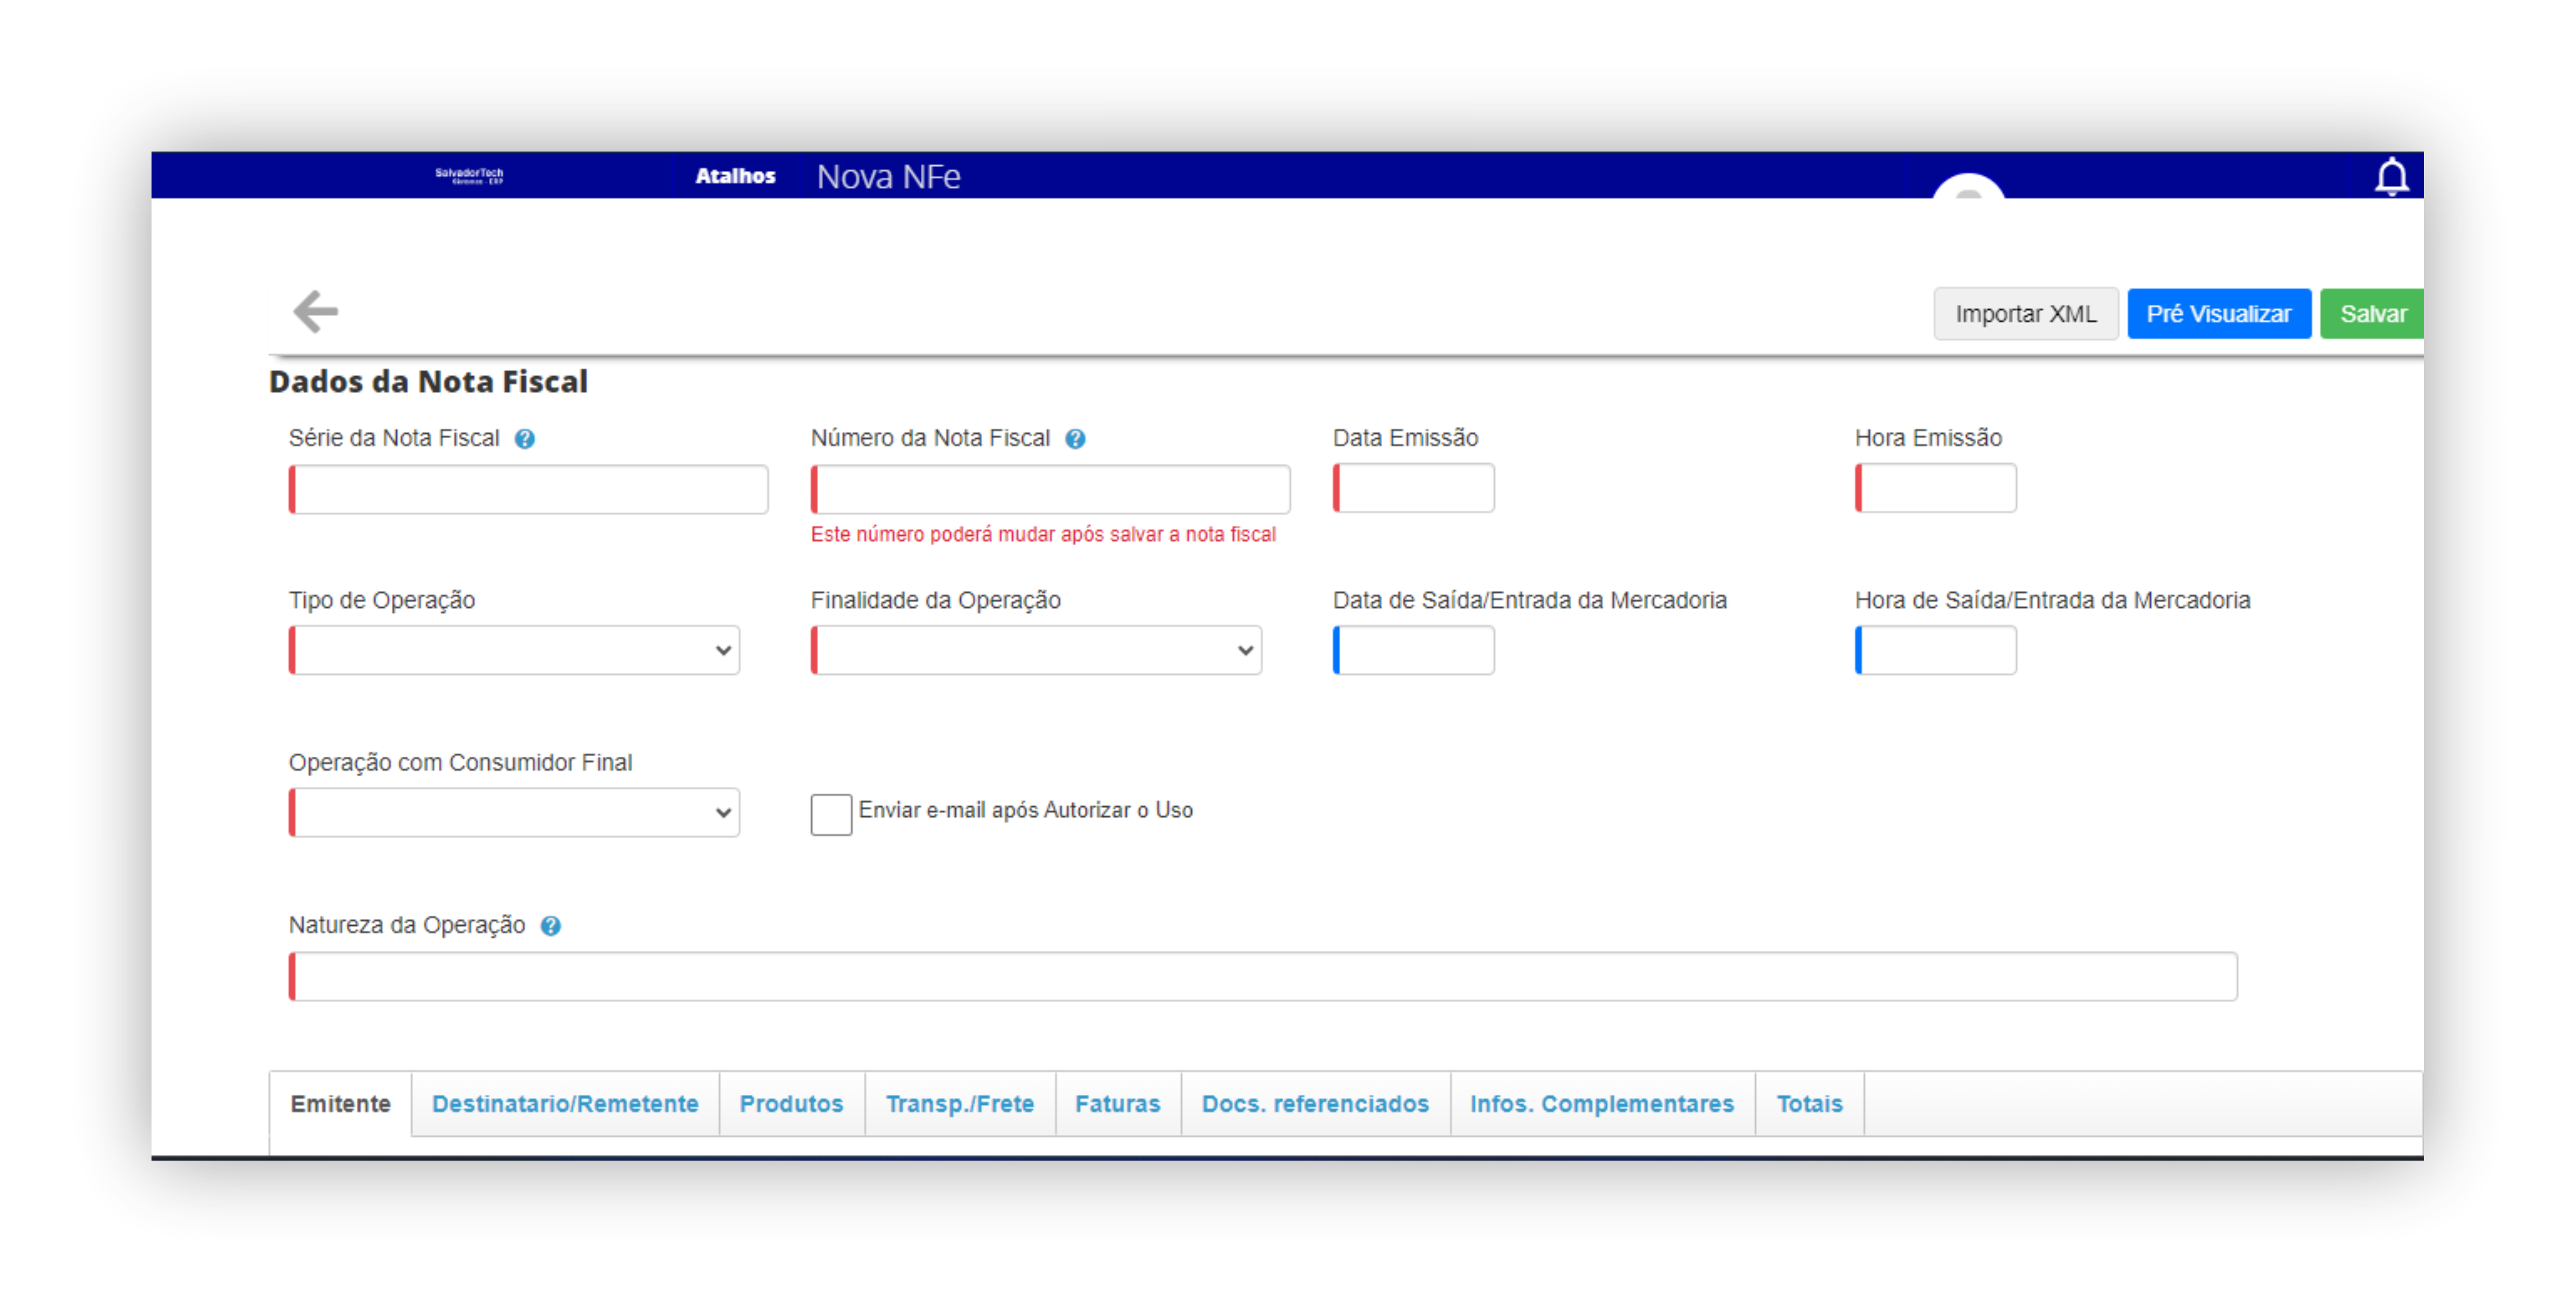Click the red warning text about número
This screenshot has height=1312, width=2576.
click(1043, 535)
